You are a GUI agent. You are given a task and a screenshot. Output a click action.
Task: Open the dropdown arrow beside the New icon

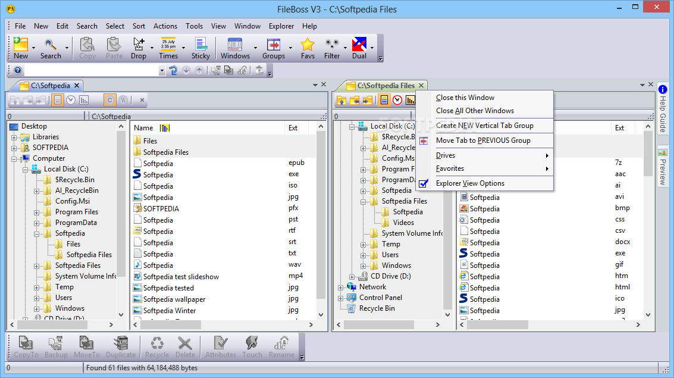tap(33, 48)
